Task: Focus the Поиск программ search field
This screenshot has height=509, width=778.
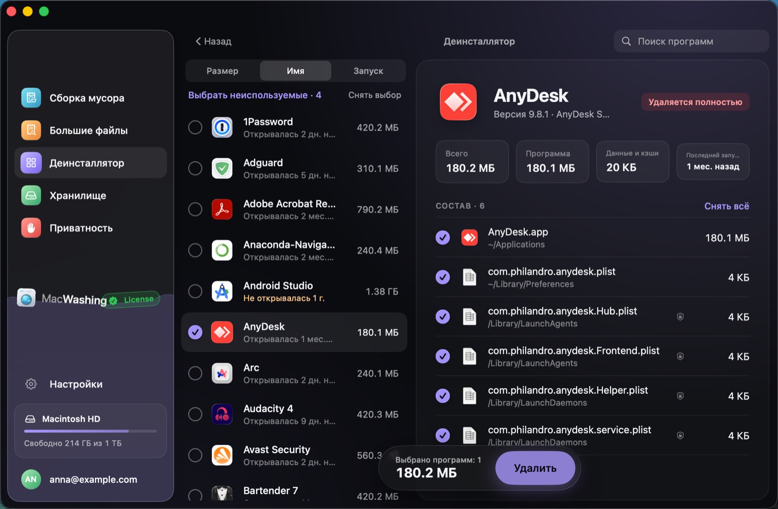Action: (x=691, y=41)
